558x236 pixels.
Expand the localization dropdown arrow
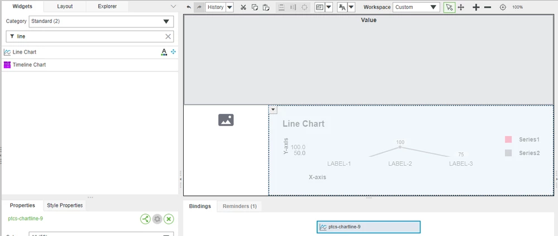coord(351,7)
